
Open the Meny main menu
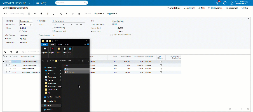[x=42, y=3]
